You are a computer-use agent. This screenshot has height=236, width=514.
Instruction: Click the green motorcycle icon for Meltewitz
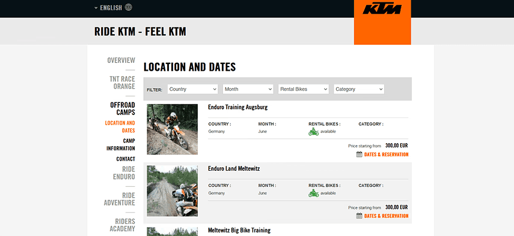pyautogui.click(x=313, y=193)
